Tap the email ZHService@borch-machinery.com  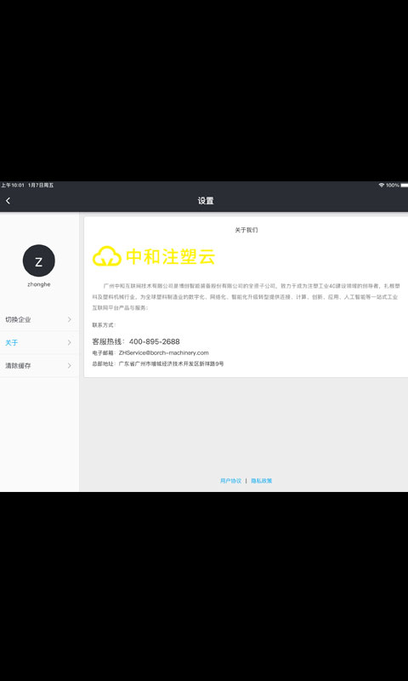pyautogui.click(x=164, y=352)
